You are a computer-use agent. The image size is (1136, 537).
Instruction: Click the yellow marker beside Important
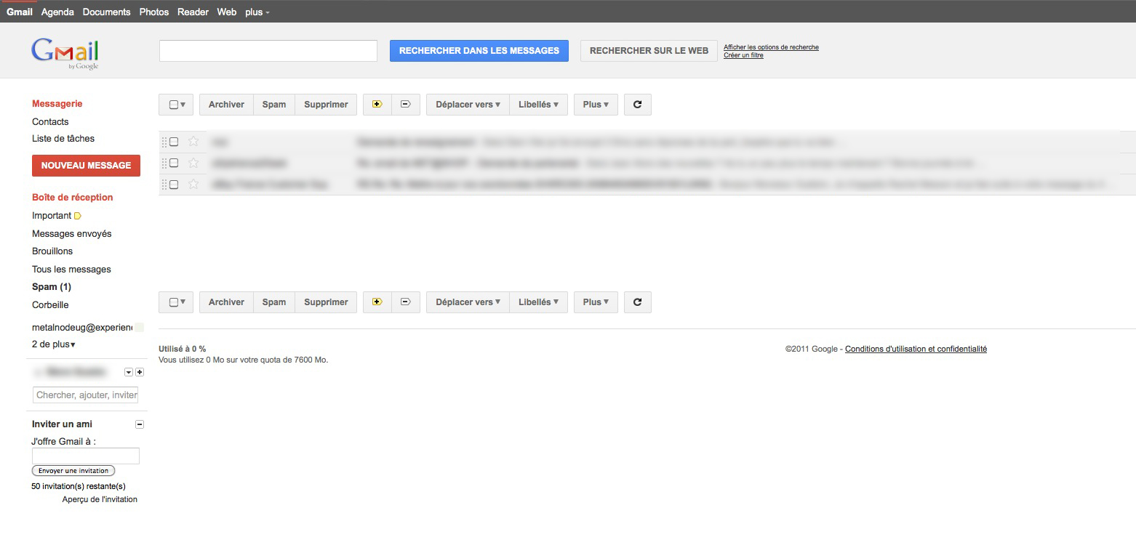pos(78,216)
